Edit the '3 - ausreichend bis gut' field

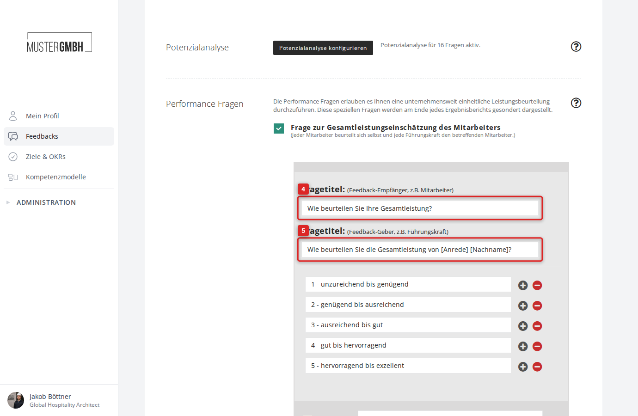408,325
